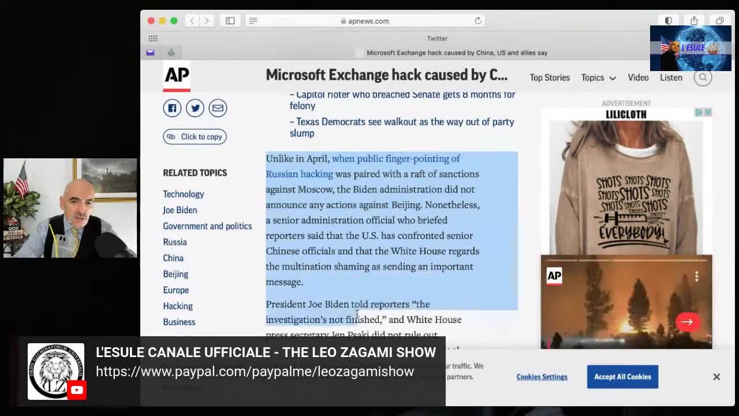This screenshot has height=416, width=739.
Task: Open the Beijing related topic
Action: coord(175,274)
